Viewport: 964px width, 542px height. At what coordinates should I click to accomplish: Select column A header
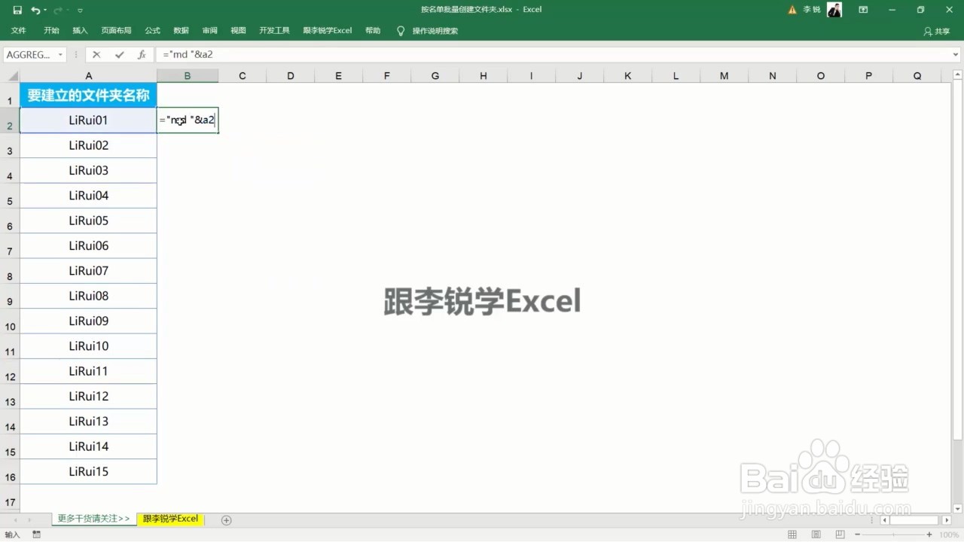point(88,76)
